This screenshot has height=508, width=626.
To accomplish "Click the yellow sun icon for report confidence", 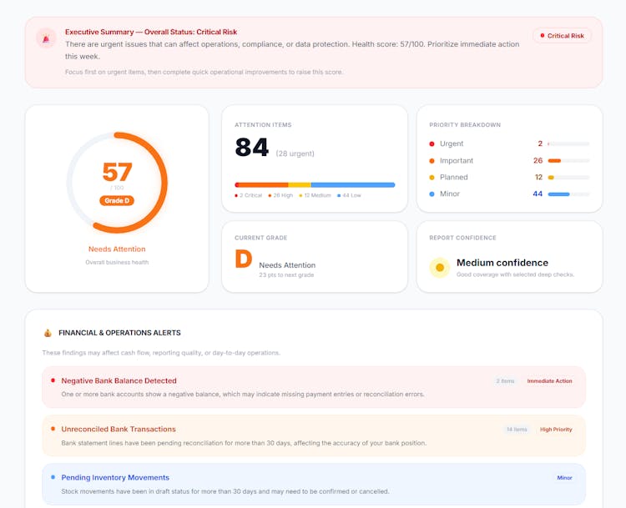I will click(439, 268).
